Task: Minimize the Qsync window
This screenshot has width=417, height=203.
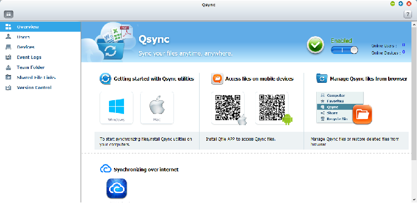Action: (393, 4)
